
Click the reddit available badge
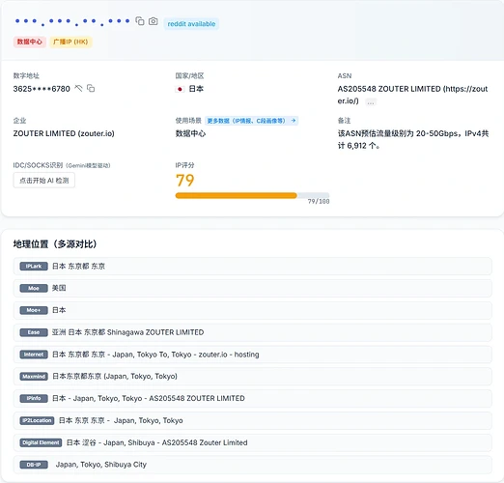pyautogui.click(x=191, y=24)
